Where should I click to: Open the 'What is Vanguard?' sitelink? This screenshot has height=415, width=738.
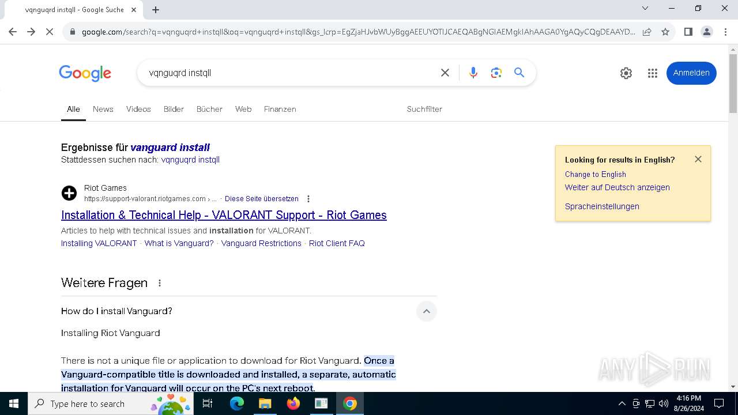pos(179,243)
